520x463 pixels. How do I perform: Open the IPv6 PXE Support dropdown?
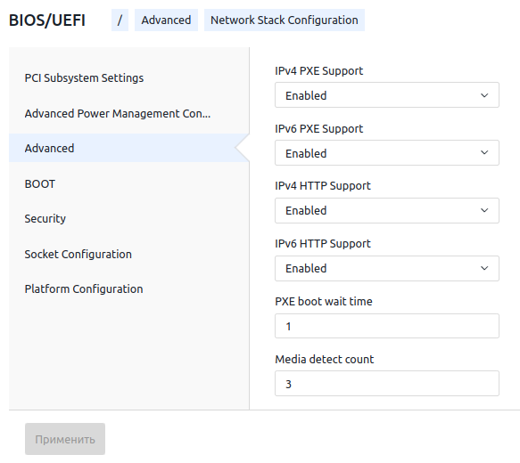(x=387, y=152)
